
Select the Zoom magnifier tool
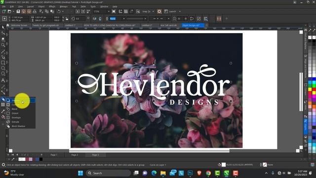[x=3, y=45]
